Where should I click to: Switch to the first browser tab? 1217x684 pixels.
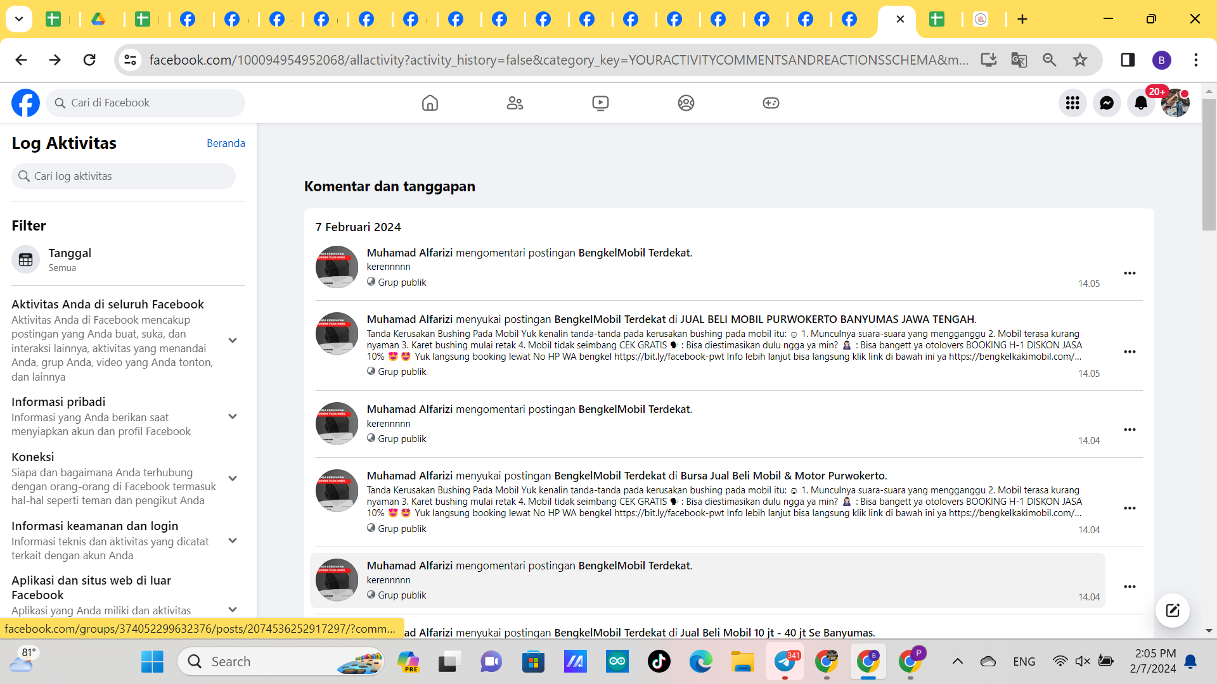click(54, 19)
